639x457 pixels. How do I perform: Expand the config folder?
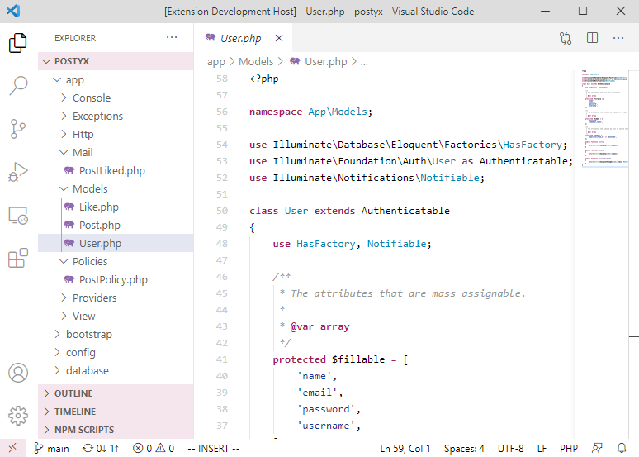point(116,352)
